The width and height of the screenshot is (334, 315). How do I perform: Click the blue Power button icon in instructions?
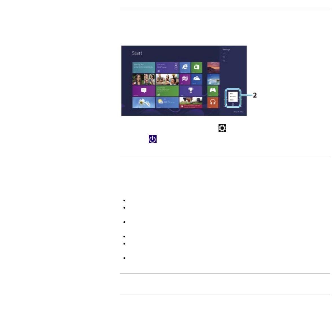point(153,139)
